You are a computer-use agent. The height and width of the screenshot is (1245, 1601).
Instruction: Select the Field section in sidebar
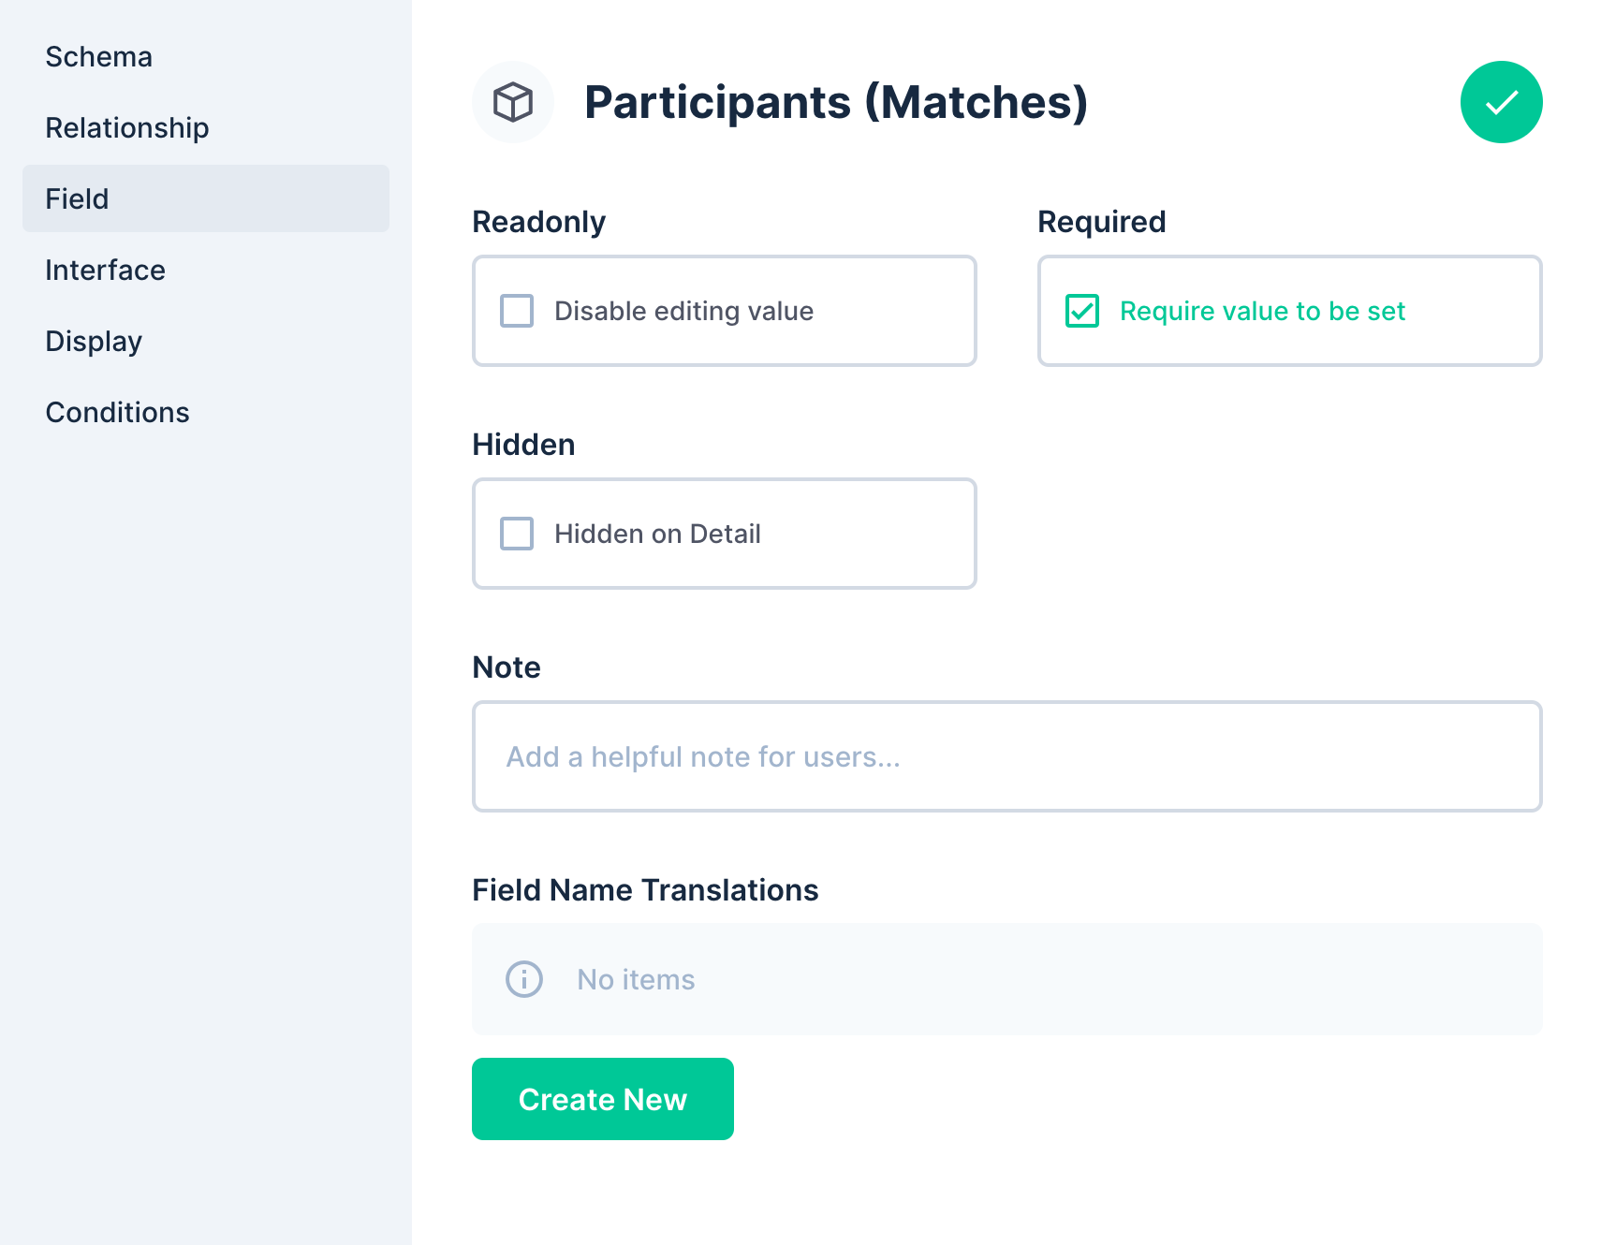(76, 198)
